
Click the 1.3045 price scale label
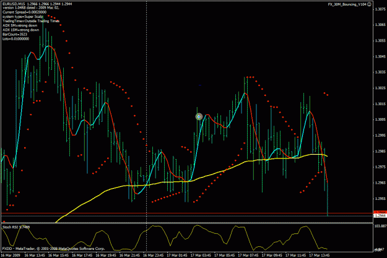(380, 56)
